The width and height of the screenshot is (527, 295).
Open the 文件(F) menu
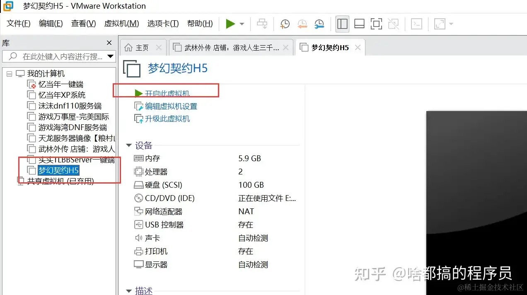pyautogui.click(x=19, y=24)
